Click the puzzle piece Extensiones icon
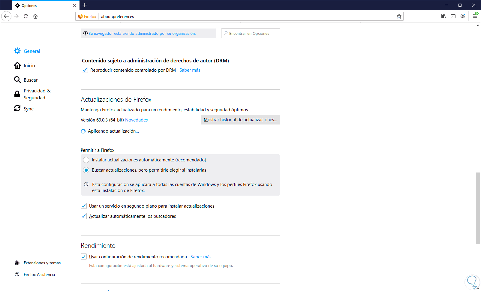 click(x=17, y=263)
